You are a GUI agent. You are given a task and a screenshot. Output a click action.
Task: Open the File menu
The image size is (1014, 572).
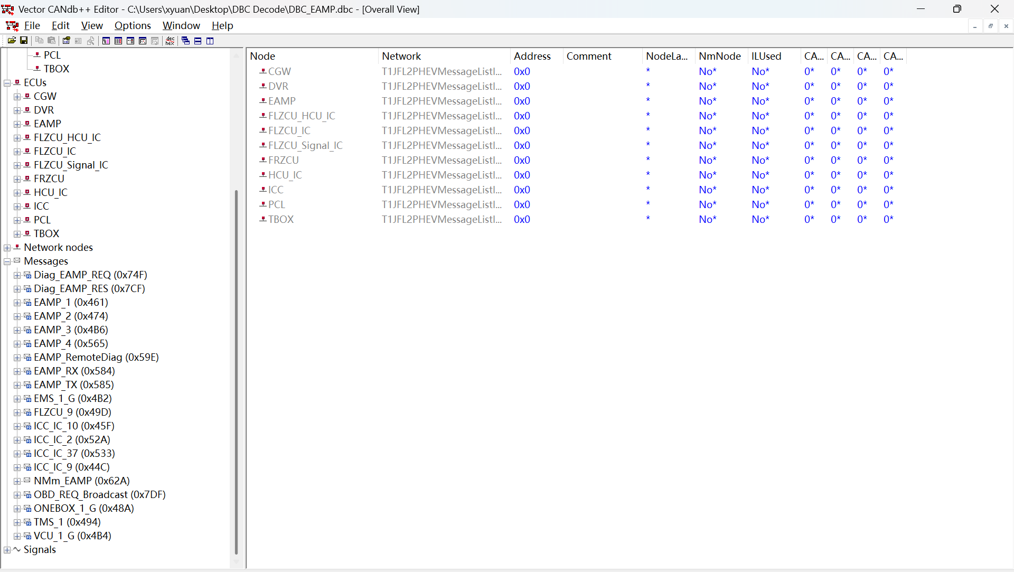(x=32, y=25)
